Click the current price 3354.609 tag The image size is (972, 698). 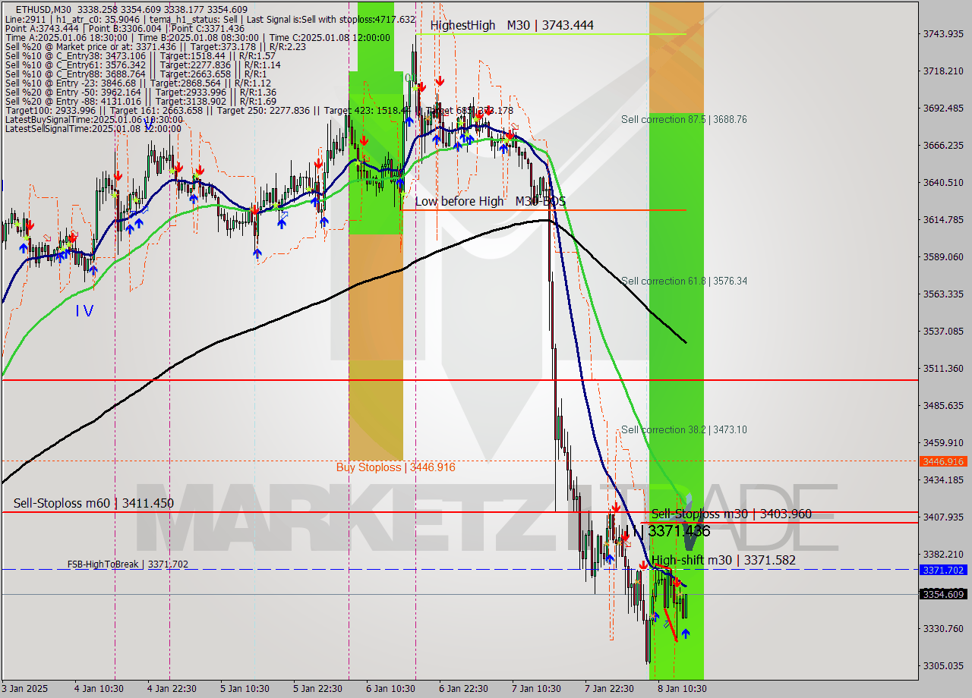tap(942, 594)
